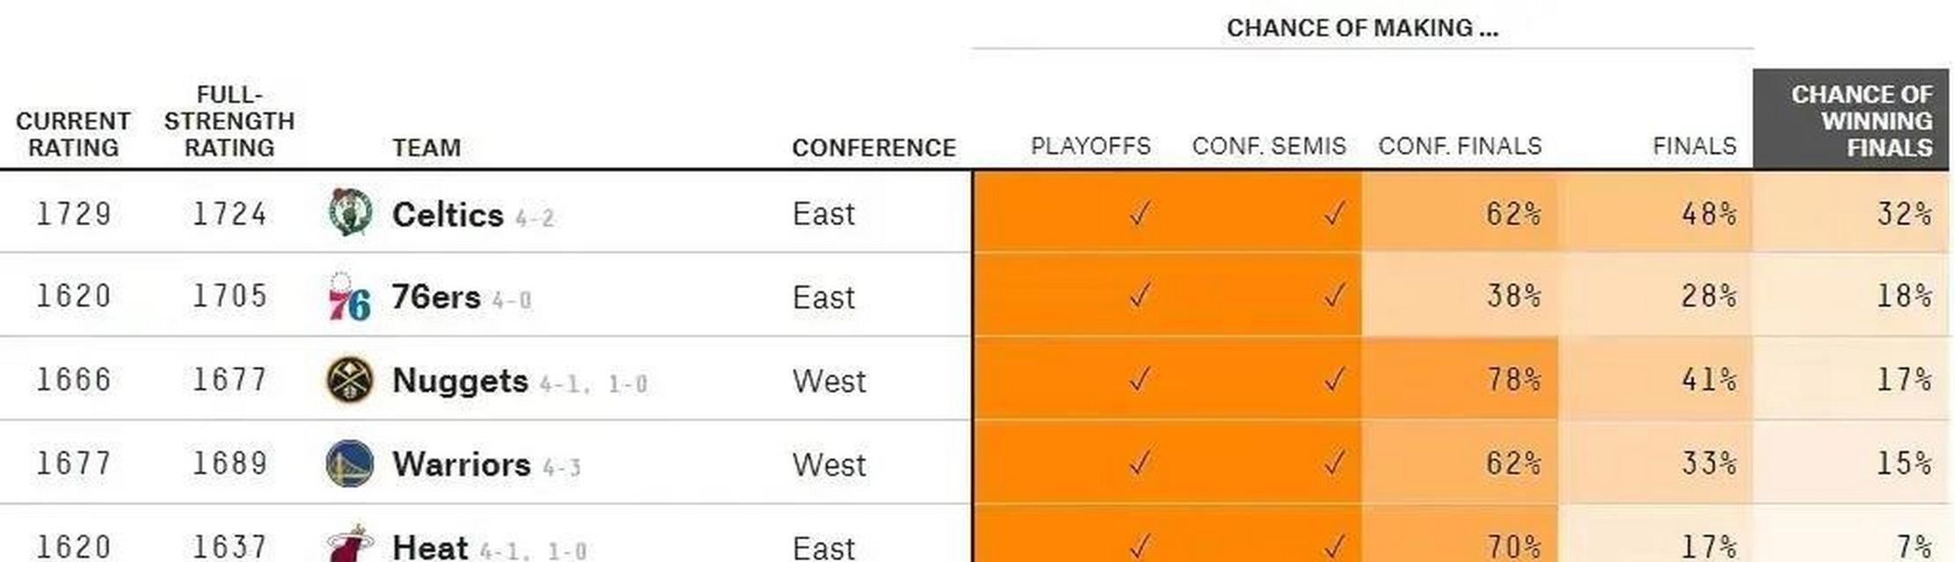This screenshot has height=562, width=1955.
Task: Click the Celtics 32% winning finals cell
Action: tap(1850, 212)
